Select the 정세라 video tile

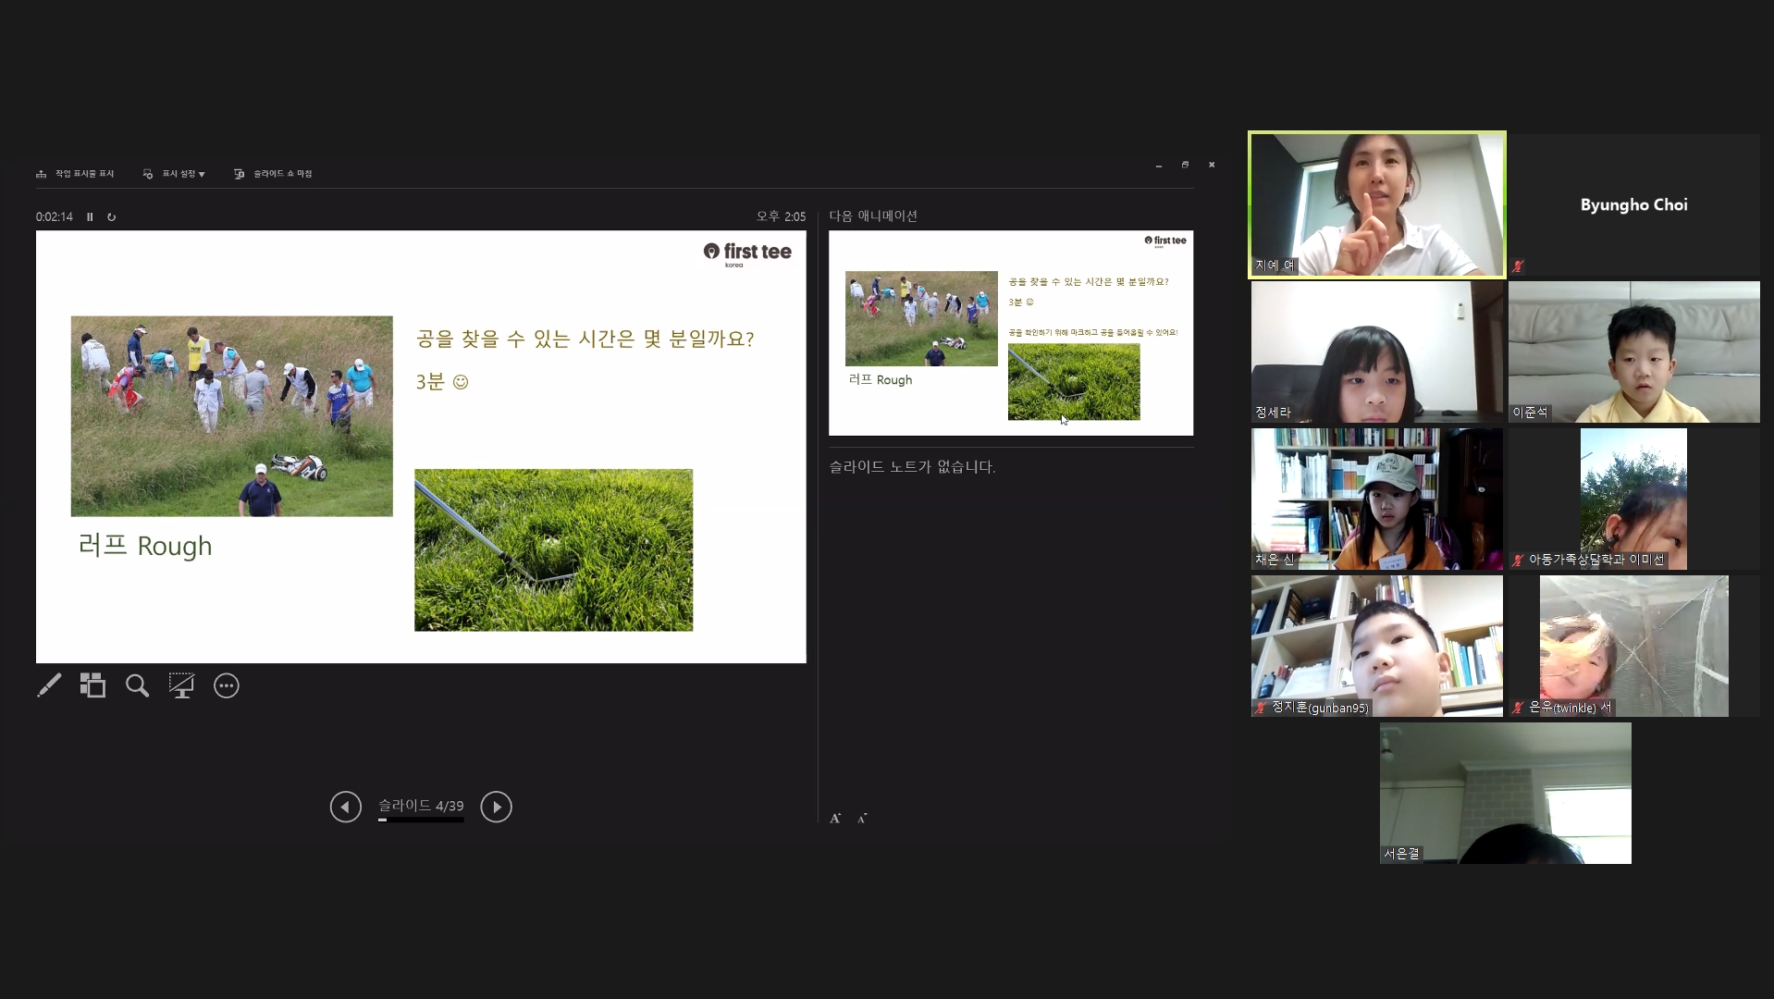tap(1376, 351)
